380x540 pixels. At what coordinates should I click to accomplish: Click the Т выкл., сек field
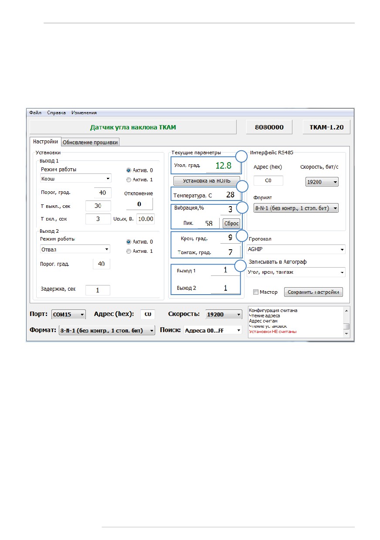click(98, 206)
